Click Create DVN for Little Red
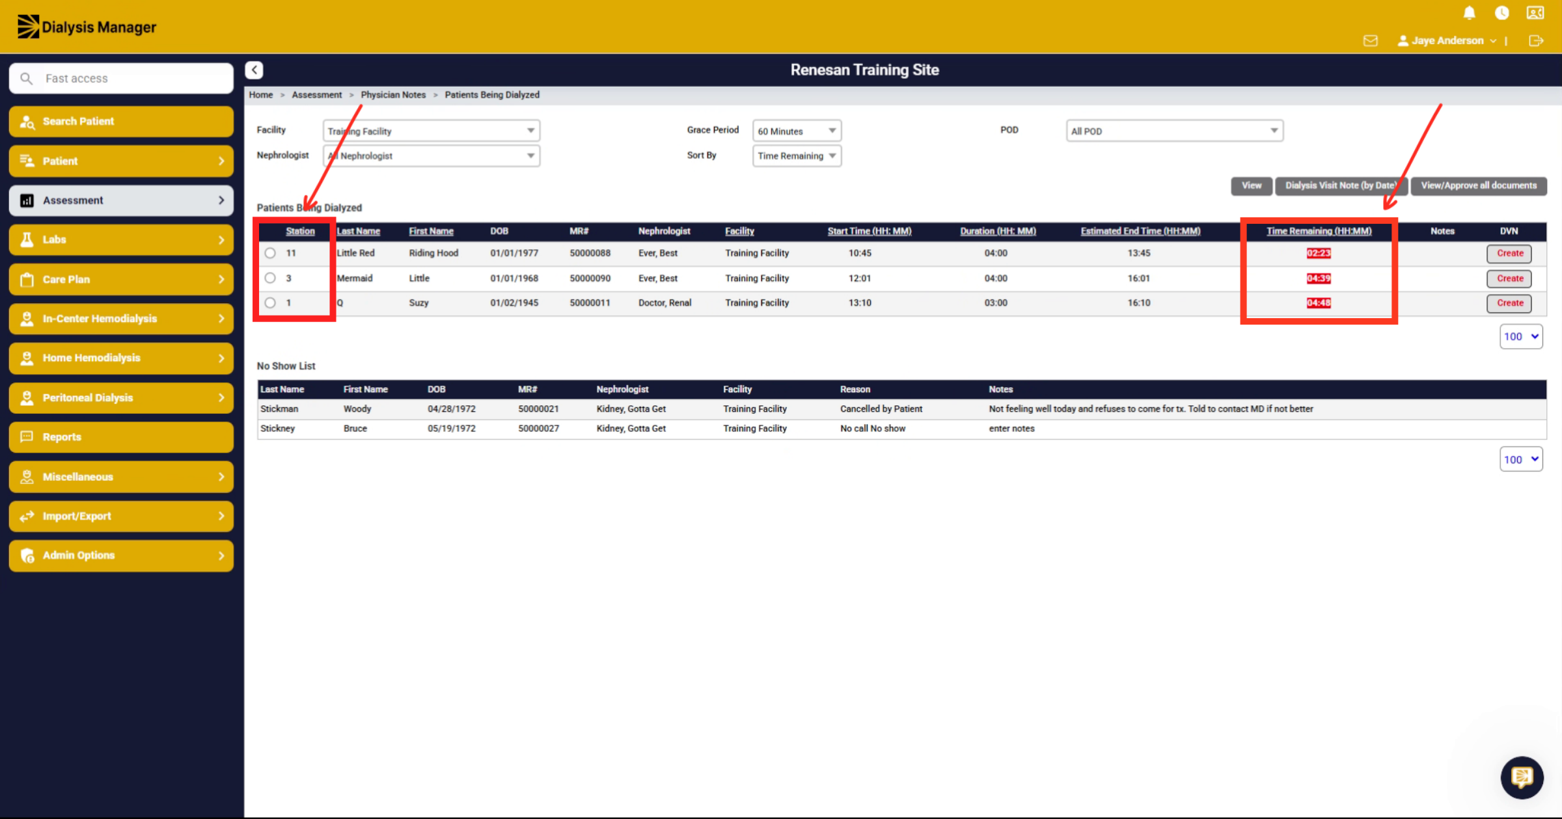The height and width of the screenshot is (819, 1562). click(x=1509, y=254)
